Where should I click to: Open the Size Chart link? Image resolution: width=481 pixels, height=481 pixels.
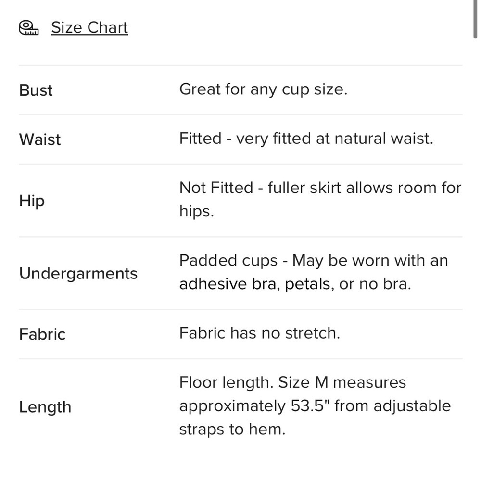[x=89, y=27]
